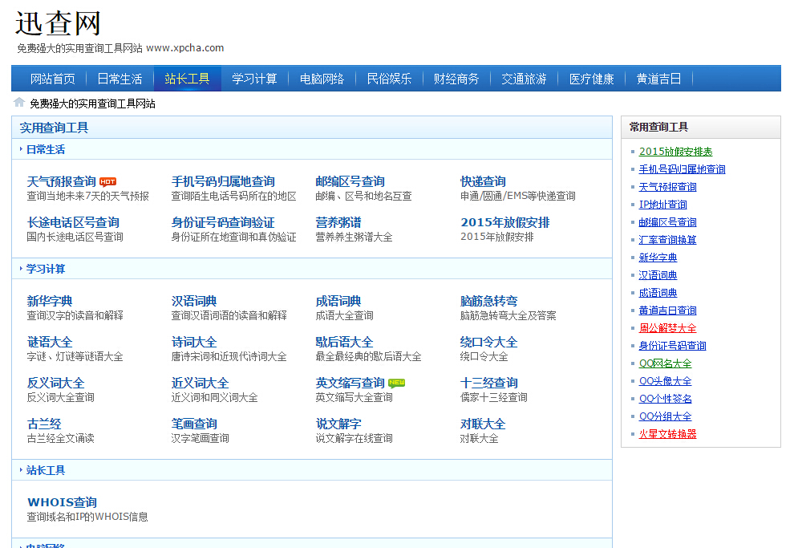The width and height of the screenshot is (790, 548).
Task: Open the 站长工具 section heading
Action: point(46,470)
